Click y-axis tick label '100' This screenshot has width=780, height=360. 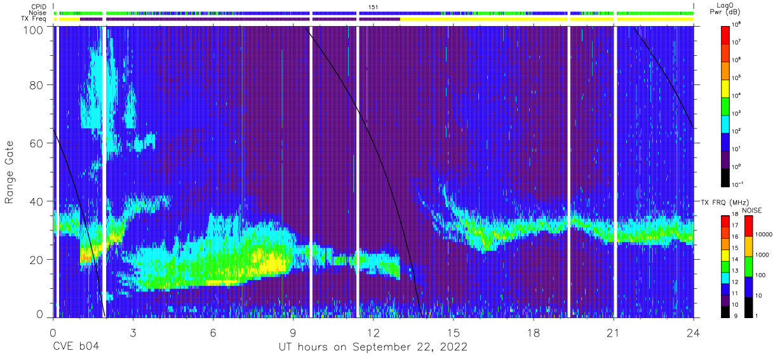coord(34,30)
